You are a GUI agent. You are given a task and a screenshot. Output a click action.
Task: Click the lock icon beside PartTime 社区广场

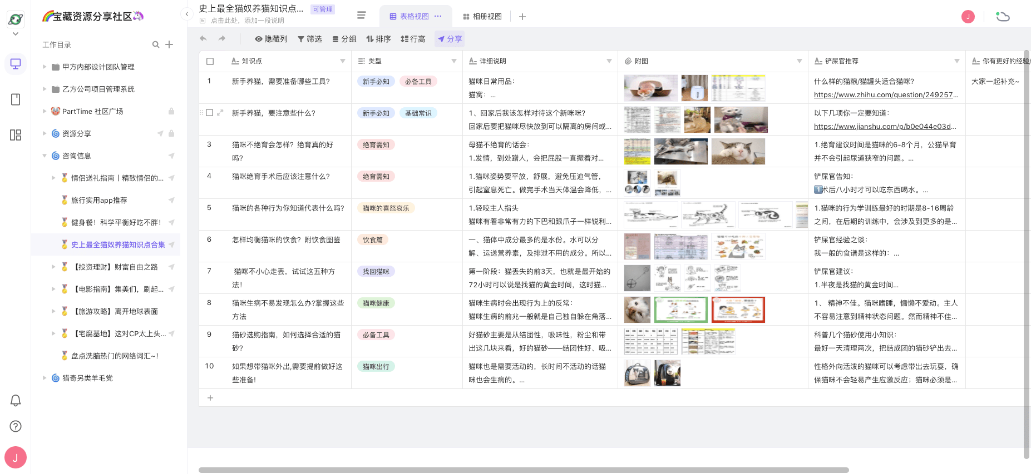tap(171, 111)
